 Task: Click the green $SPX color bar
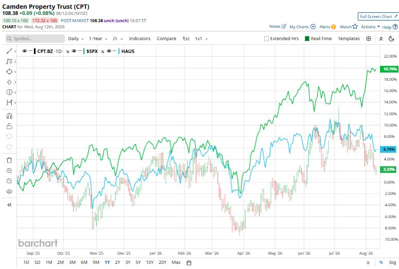pyautogui.click(x=84, y=51)
